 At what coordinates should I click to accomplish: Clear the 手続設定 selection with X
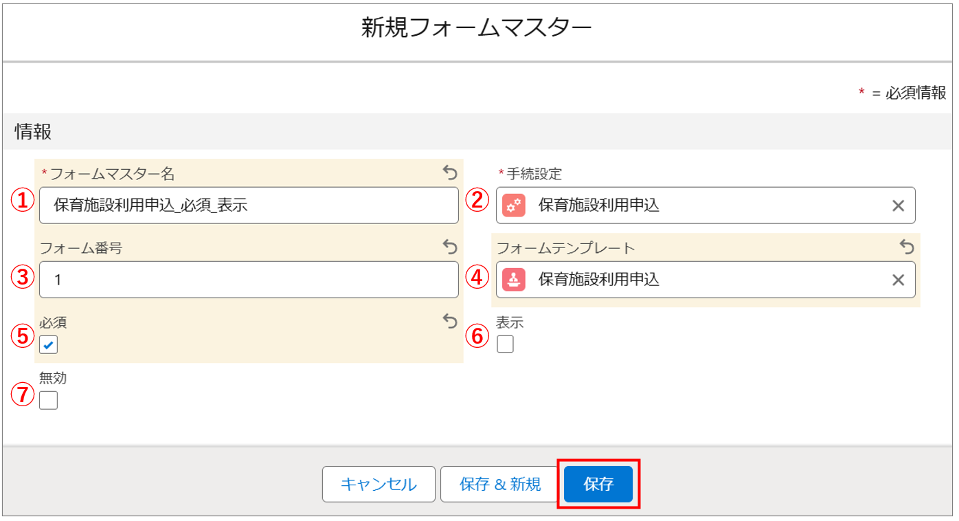(x=898, y=206)
